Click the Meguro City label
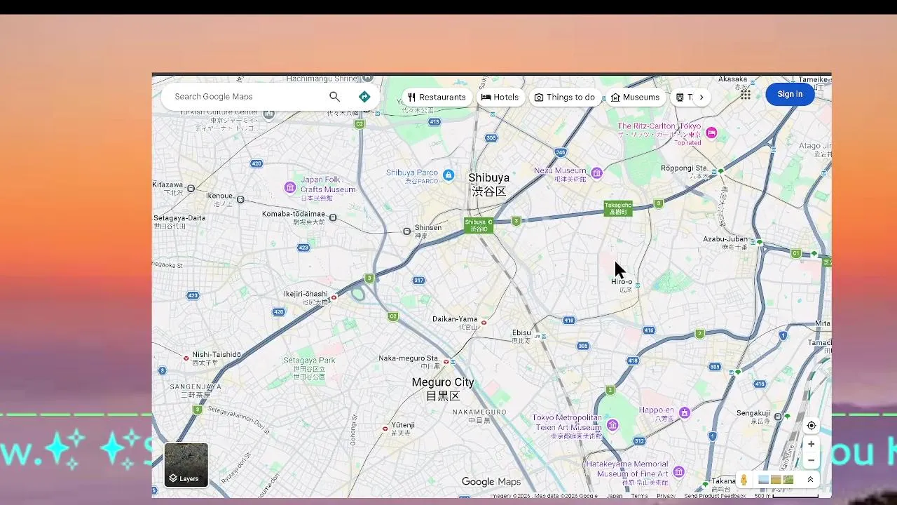Viewport: 897px width, 505px height. coord(443,389)
